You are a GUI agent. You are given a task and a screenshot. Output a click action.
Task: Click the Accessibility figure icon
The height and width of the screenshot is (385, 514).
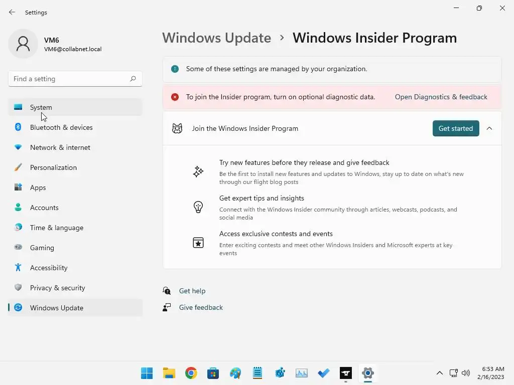point(19,268)
